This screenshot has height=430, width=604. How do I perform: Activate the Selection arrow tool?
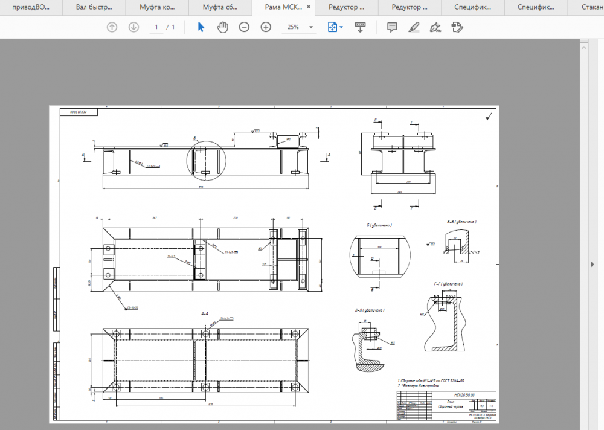click(x=201, y=27)
